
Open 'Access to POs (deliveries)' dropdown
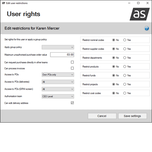click(58, 82)
